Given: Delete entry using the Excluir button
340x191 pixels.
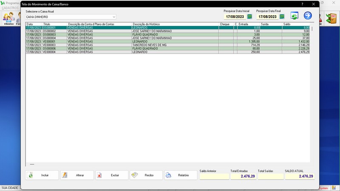Looking at the screenshot, I should [x=112, y=175].
